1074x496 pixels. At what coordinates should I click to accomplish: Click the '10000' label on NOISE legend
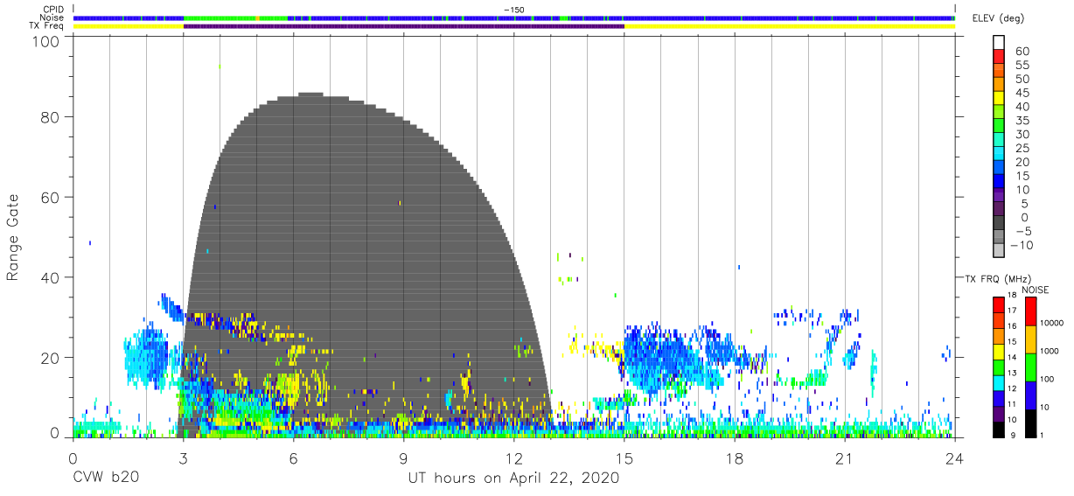[x=1052, y=323]
